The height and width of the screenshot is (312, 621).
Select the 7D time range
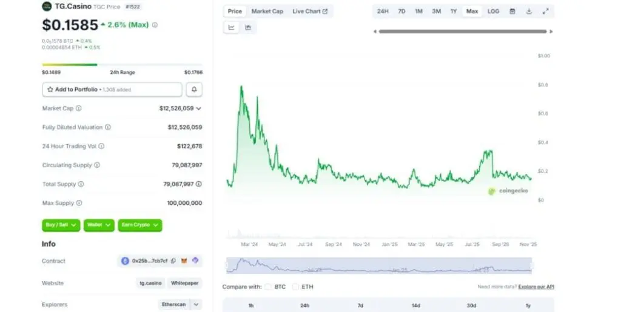401,12
